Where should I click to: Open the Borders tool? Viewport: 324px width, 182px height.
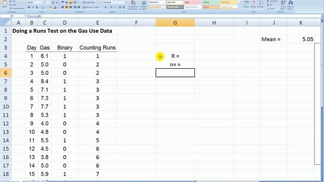tap(44, 7)
